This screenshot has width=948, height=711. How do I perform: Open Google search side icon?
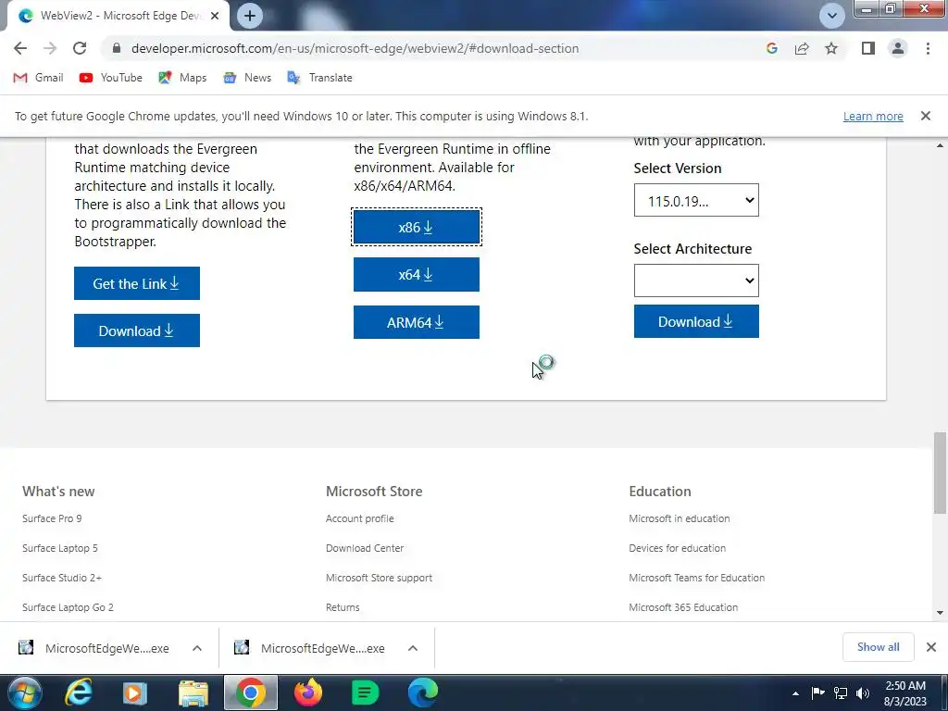click(x=771, y=48)
